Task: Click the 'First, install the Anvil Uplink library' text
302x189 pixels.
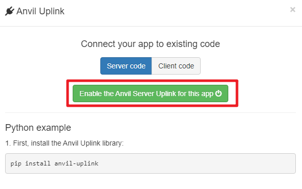Action: 68,143
